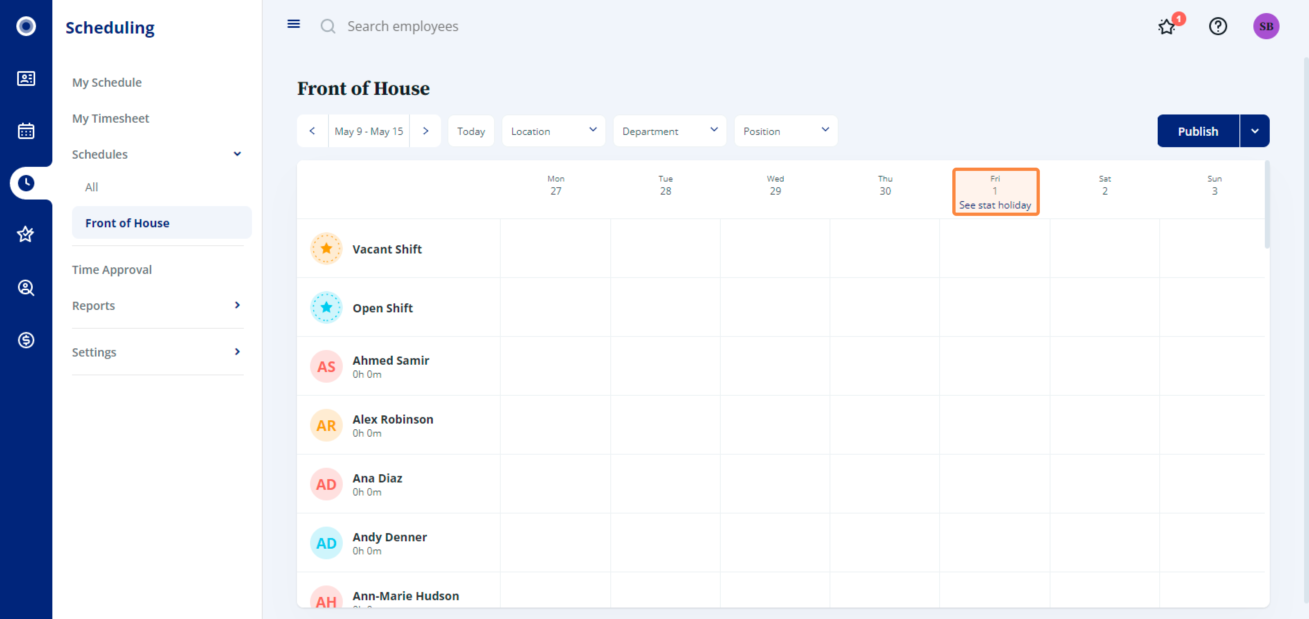Click the Mon 27 column header
This screenshot has height=619, width=1309.
(x=556, y=185)
